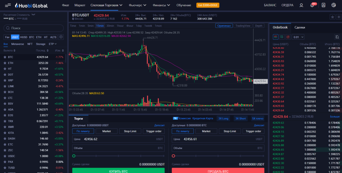Screen dimensions: 342x173
Task: Select the sell-side Trigger order type
Action: (x=253, y=131)
